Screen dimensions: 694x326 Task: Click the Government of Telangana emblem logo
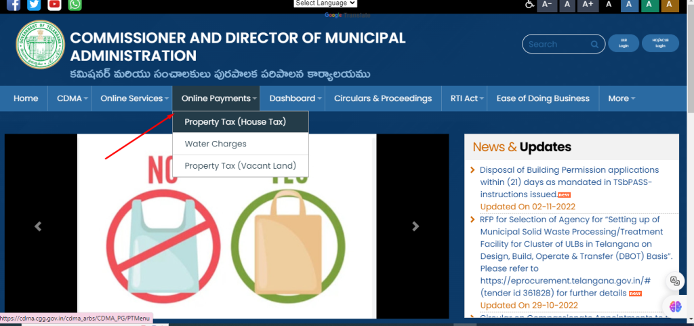(x=40, y=44)
